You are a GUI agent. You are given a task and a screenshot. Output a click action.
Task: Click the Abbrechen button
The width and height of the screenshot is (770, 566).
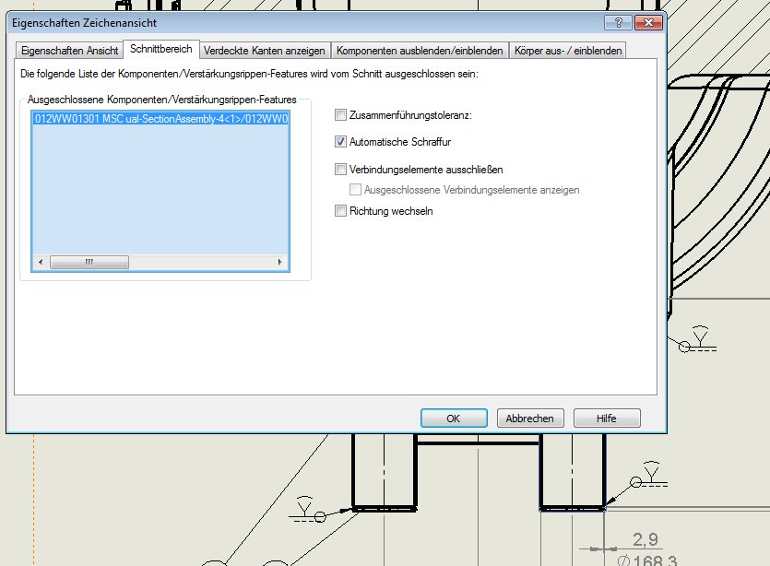[530, 418]
